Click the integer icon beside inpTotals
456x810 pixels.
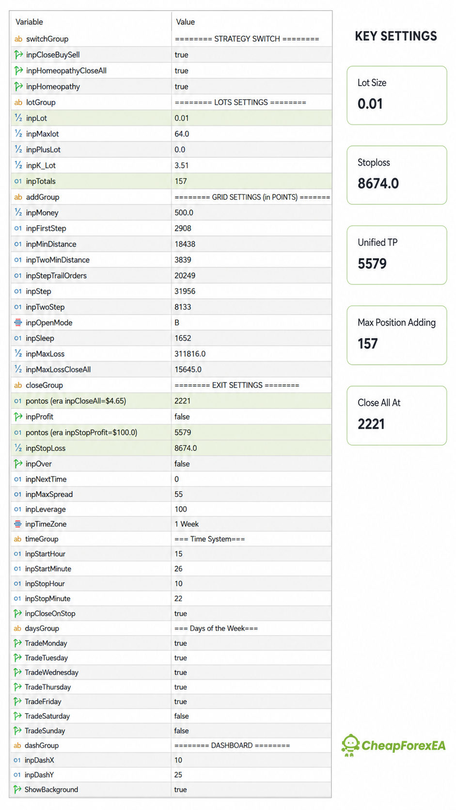coord(18,181)
